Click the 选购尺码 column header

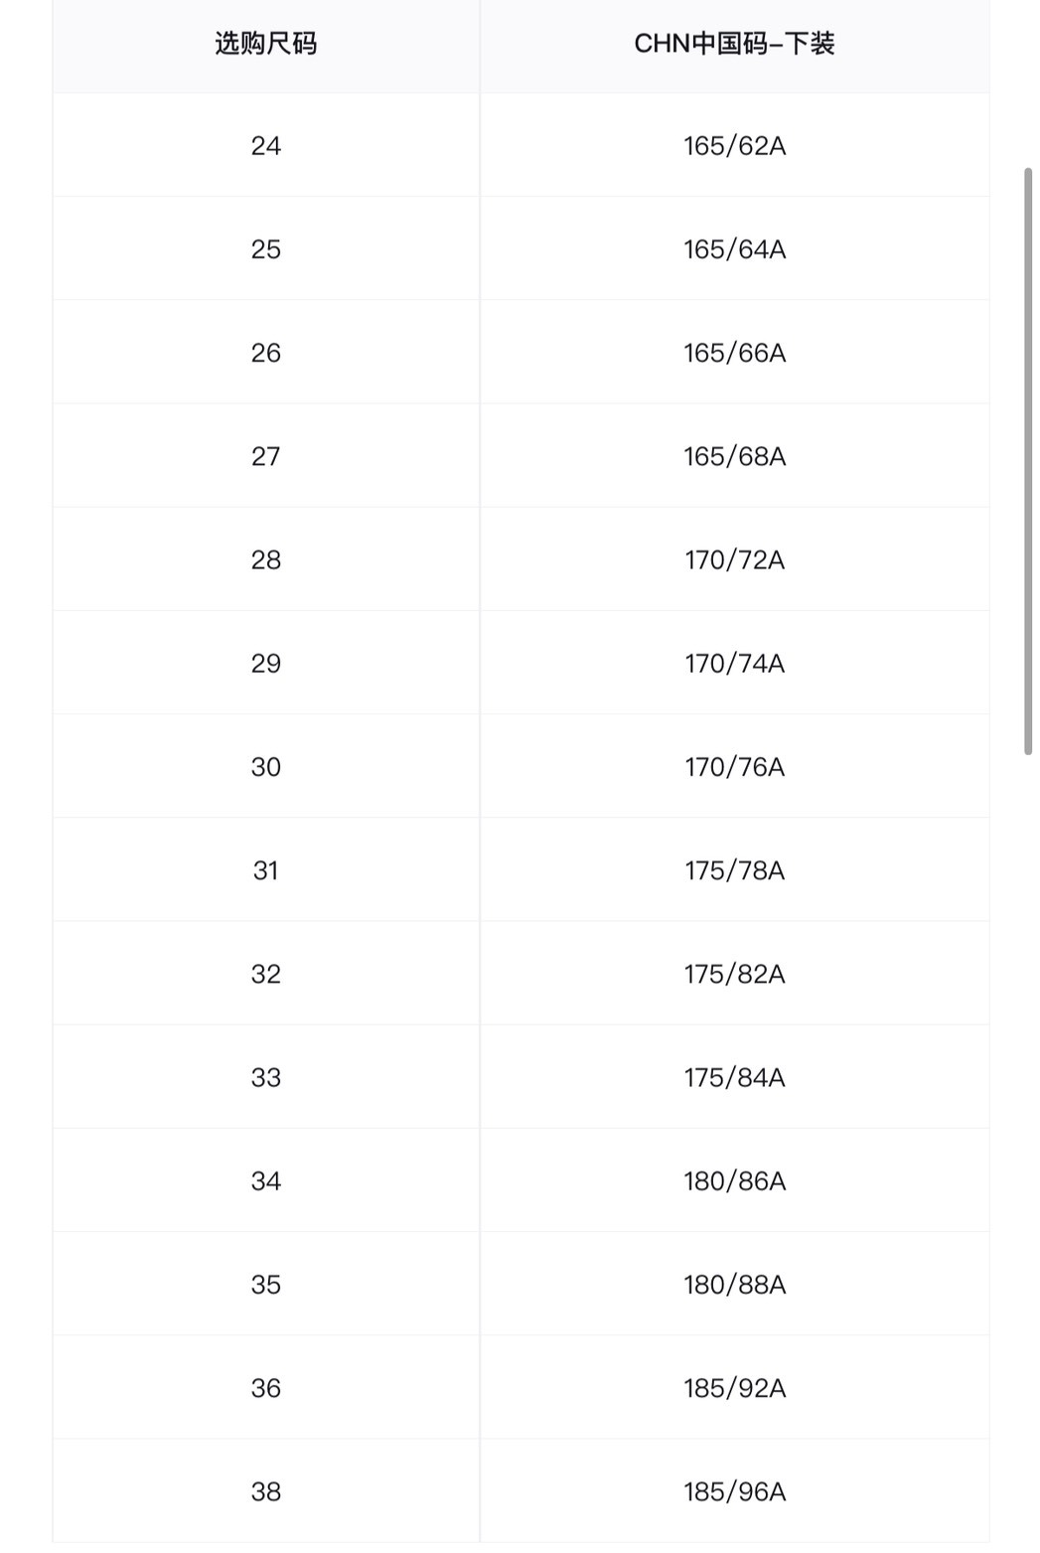point(265,44)
